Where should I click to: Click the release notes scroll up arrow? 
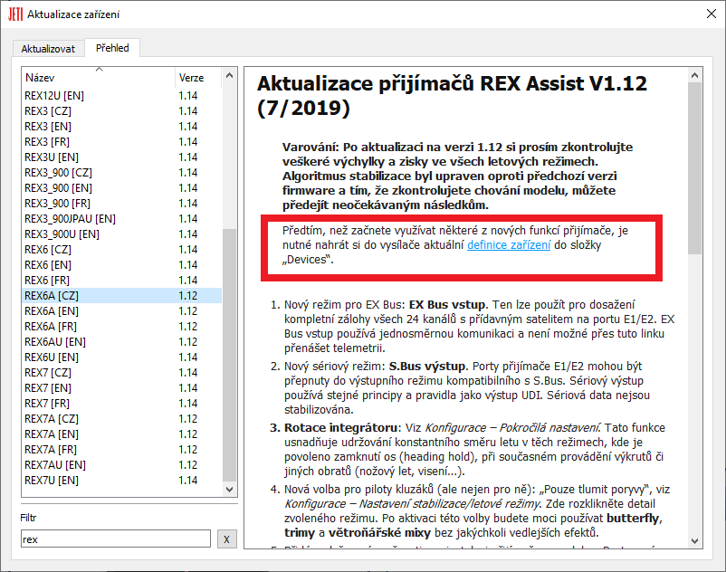tap(694, 75)
